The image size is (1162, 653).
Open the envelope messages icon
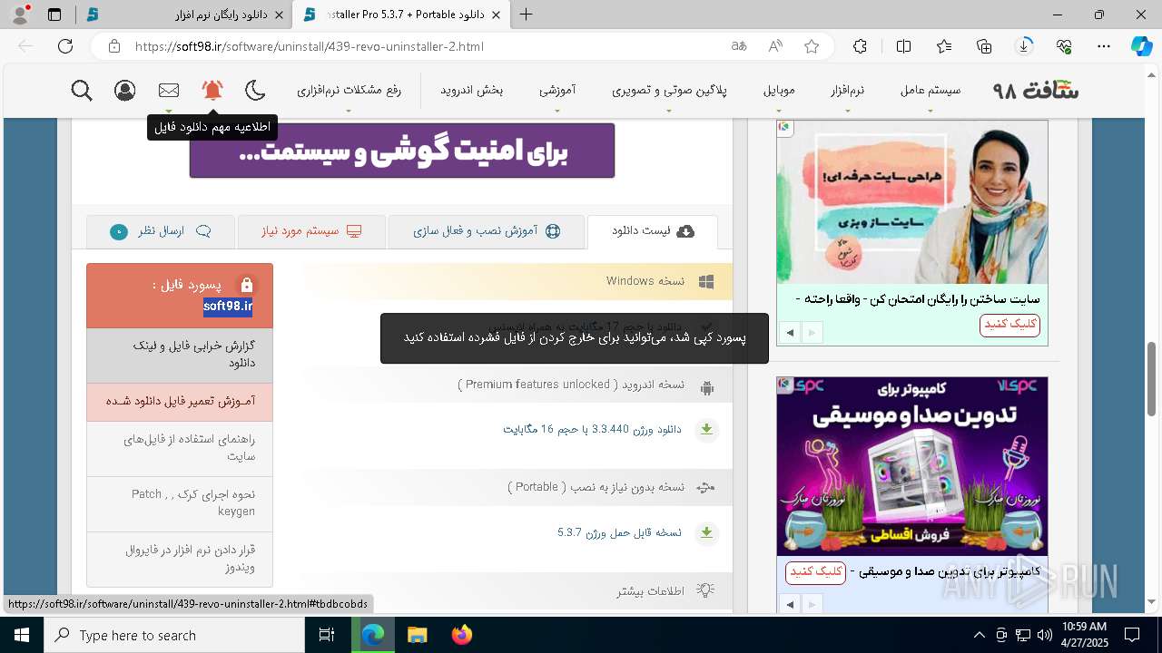click(169, 91)
